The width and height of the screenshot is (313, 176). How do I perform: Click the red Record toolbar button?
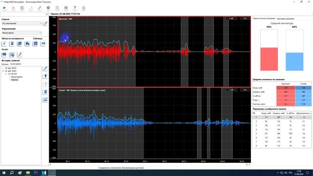[x=13, y=8]
